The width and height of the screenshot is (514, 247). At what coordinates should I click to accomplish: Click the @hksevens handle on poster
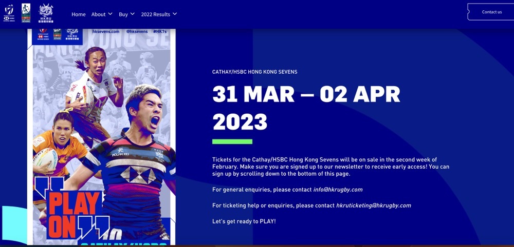click(x=137, y=32)
